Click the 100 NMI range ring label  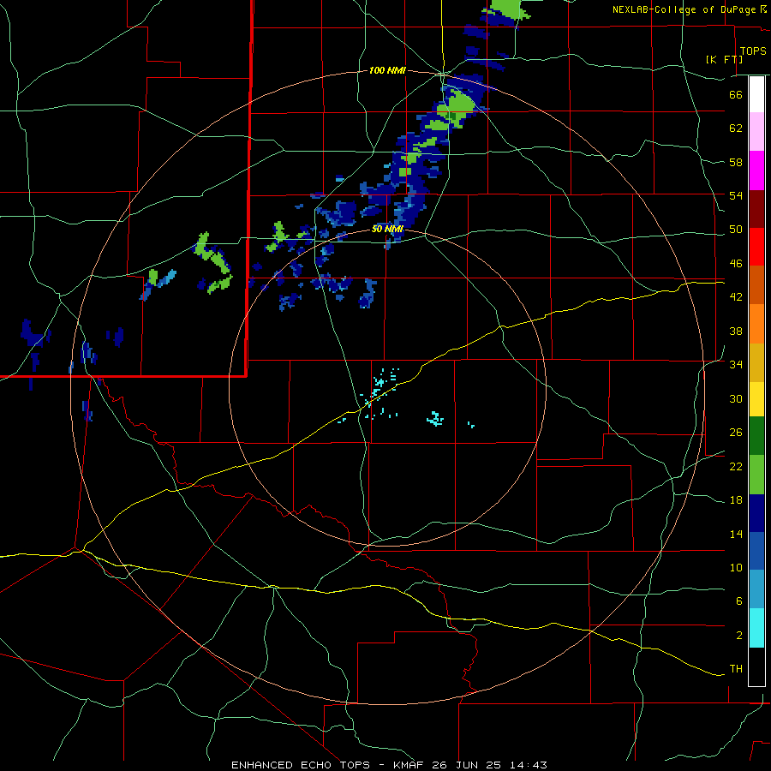coord(387,70)
